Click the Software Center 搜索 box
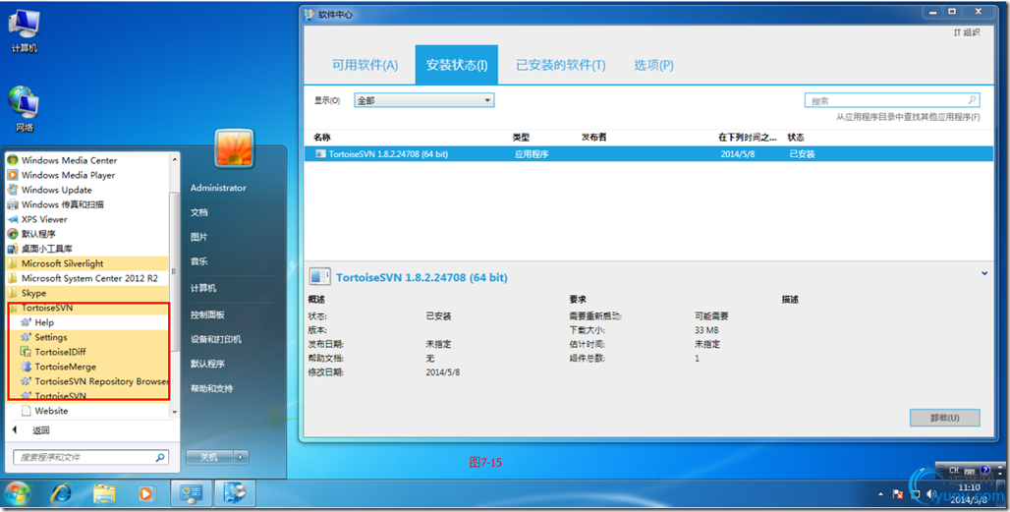This screenshot has height=512, width=1010. 892,100
